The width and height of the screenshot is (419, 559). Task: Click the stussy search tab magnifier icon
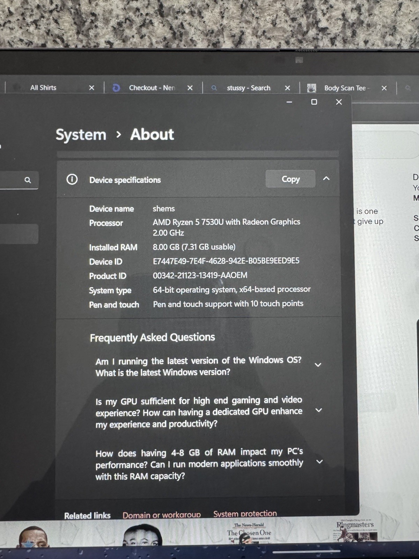[214, 88]
